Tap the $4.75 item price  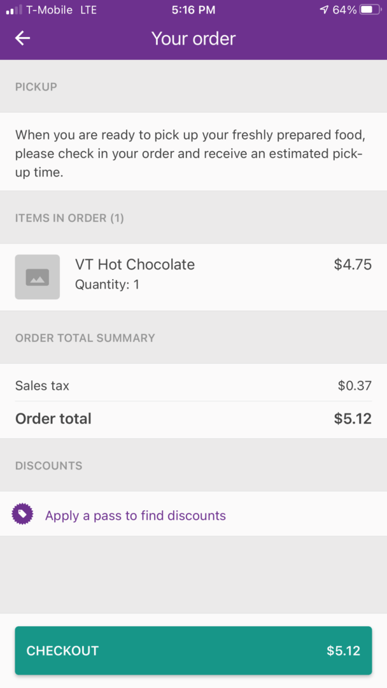coord(353,264)
